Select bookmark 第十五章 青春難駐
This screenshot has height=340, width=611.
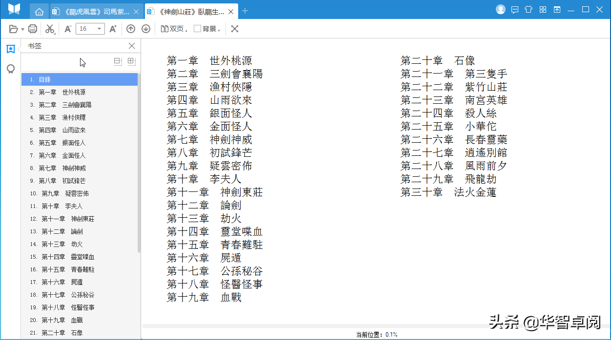click(x=80, y=269)
